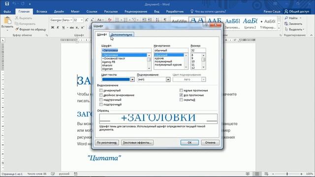The height and width of the screenshot is (177, 315).
Task: Expand the styles gallery with the More arrow
Action: pos(279,29)
